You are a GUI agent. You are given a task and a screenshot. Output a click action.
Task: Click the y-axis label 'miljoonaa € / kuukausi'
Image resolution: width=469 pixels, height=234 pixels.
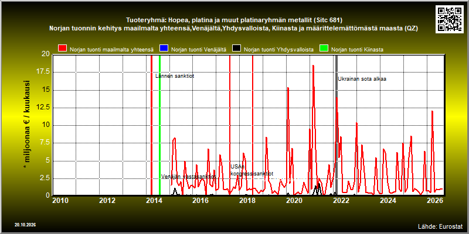pyautogui.click(x=26, y=125)
